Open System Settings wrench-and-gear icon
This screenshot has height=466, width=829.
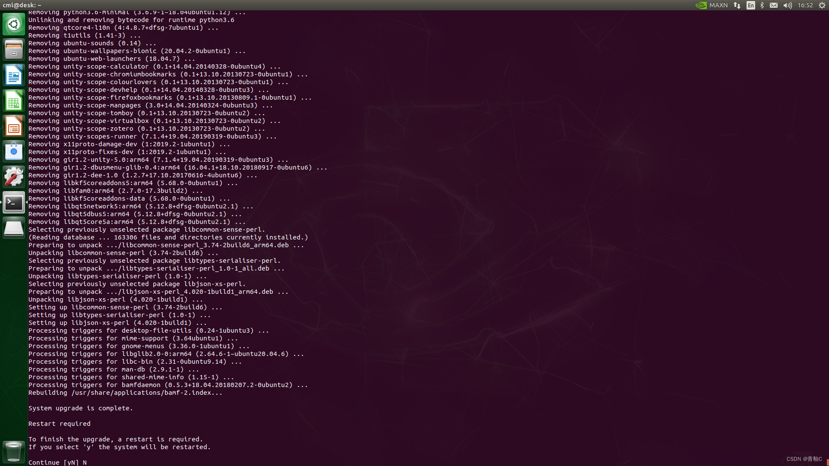tap(14, 177)
